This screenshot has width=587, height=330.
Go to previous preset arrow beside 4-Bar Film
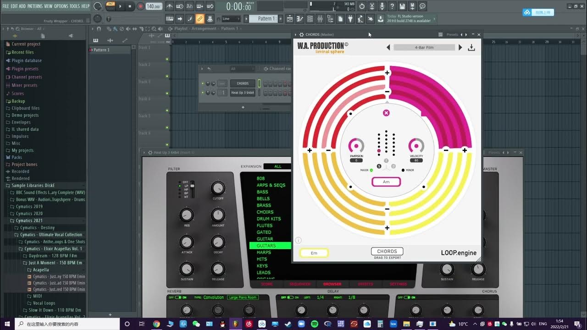388,48
